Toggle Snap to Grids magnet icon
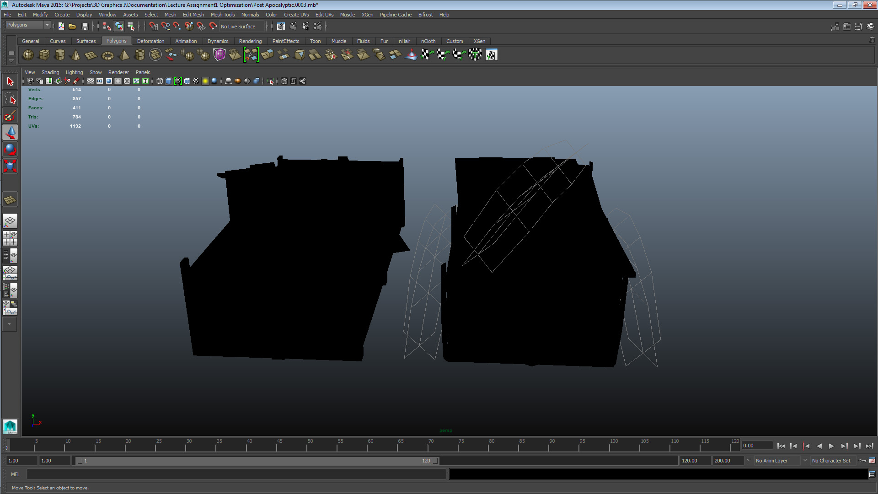The width and height of the screenshot is (878, 494). [x=154, y=27]
